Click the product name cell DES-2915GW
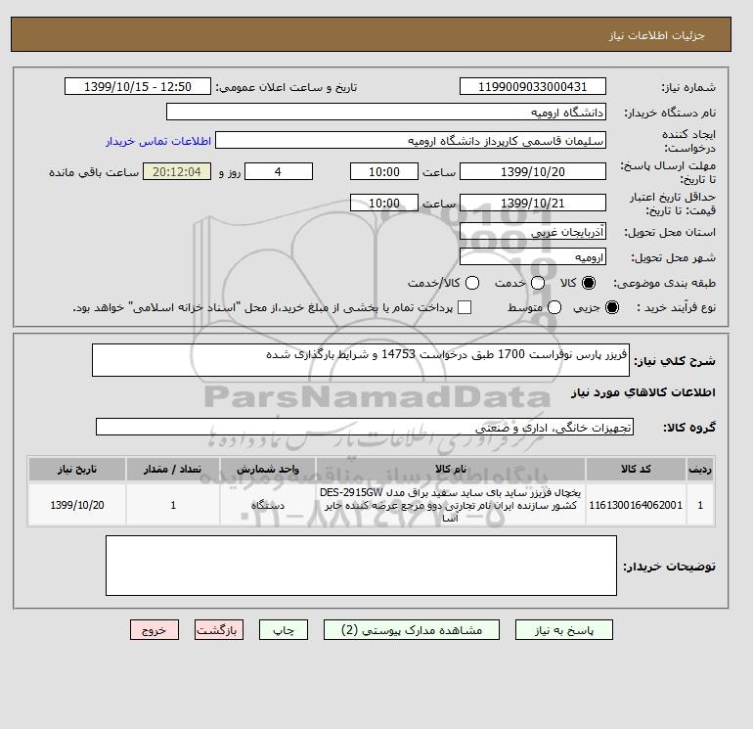The image size is (753, 729). pos(451,505)
